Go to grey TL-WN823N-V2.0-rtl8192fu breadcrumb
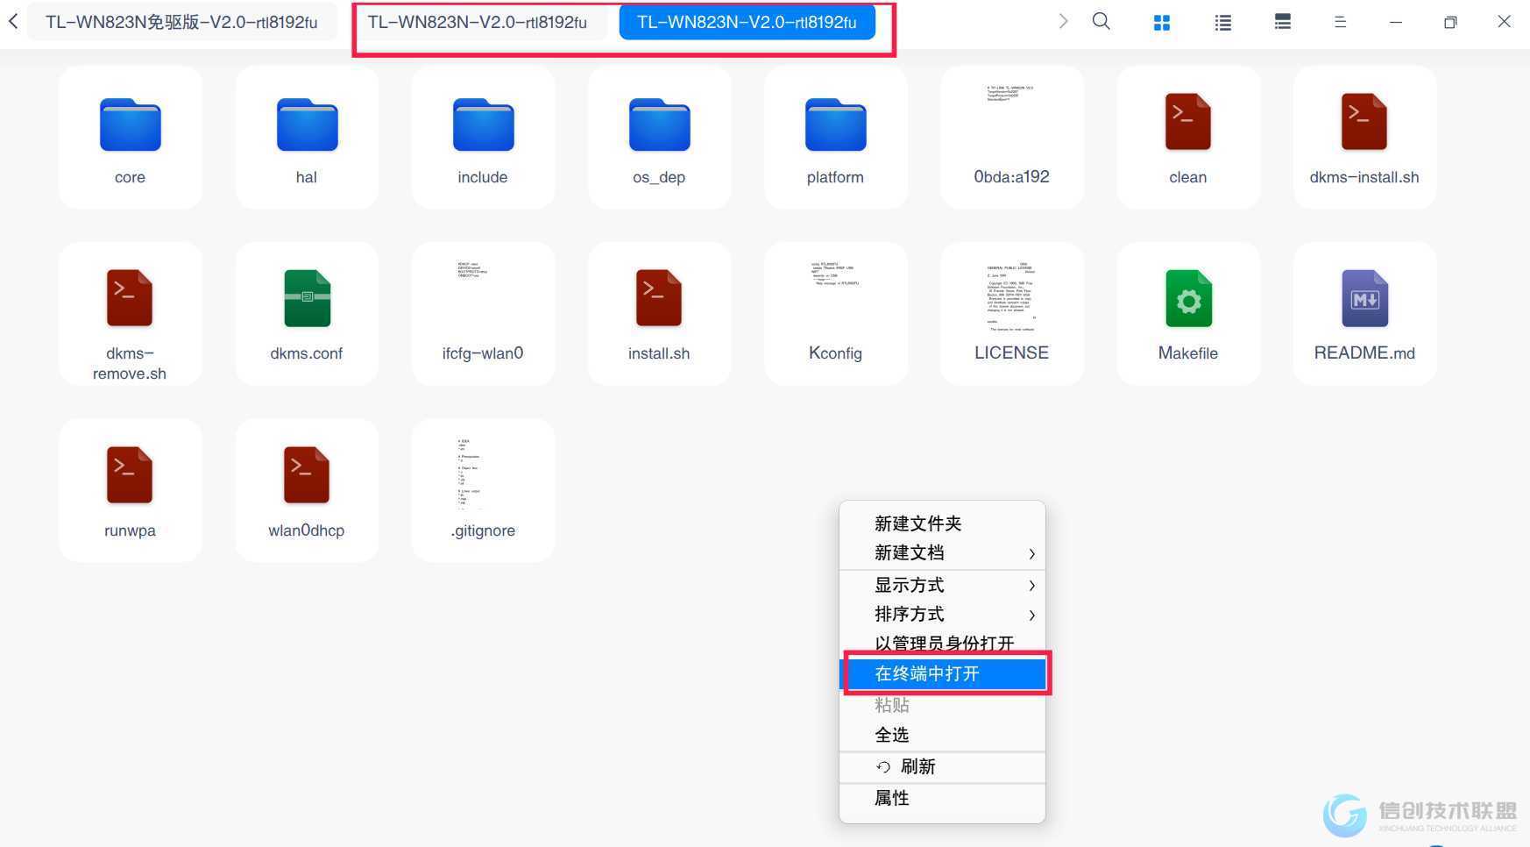This screenshot has height=847, width=1530. (x=478, y=22)
